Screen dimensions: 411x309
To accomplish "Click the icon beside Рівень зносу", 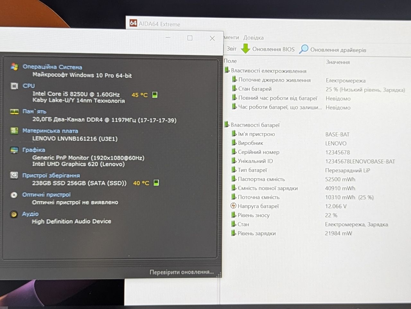I will (x=234, y=215).
